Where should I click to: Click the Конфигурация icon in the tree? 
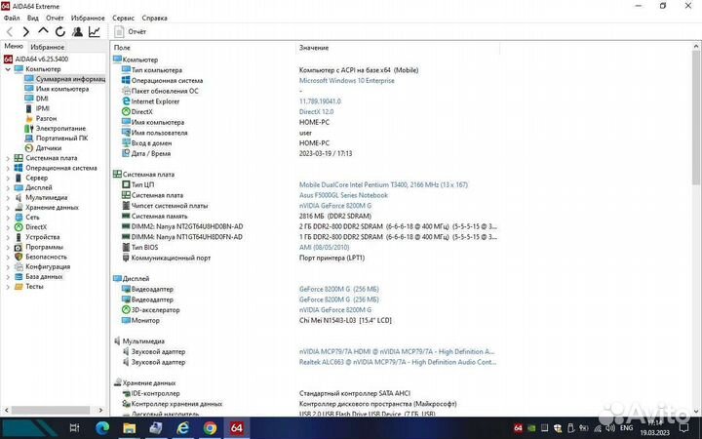click(x=19, y=266)
